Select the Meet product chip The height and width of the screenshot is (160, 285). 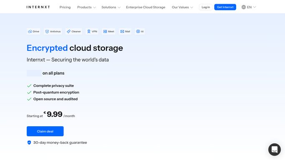108,31
